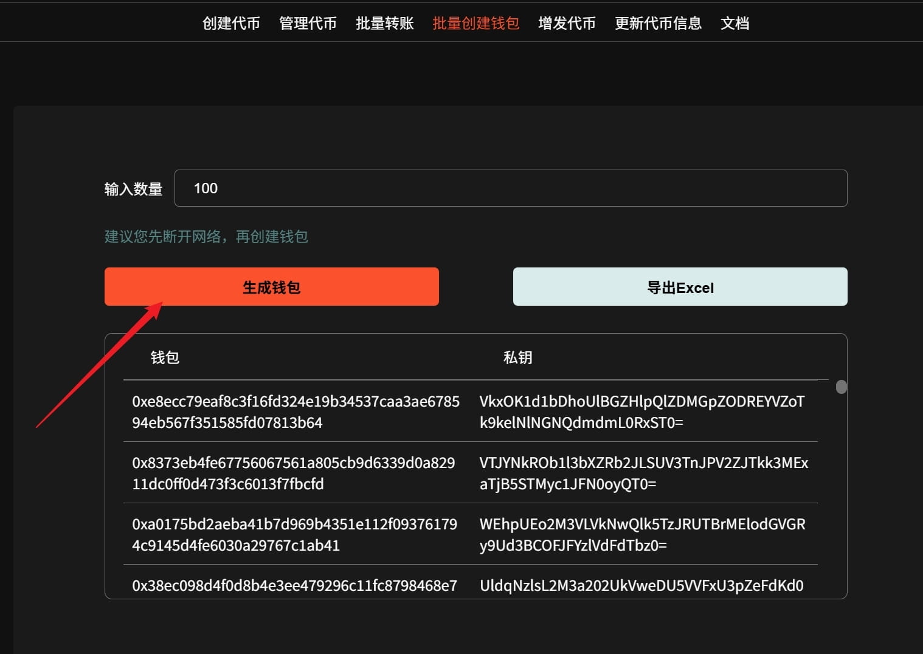
Task: Select wallet address starting 0xe8ecc79e
Action: tap(296, 412)
